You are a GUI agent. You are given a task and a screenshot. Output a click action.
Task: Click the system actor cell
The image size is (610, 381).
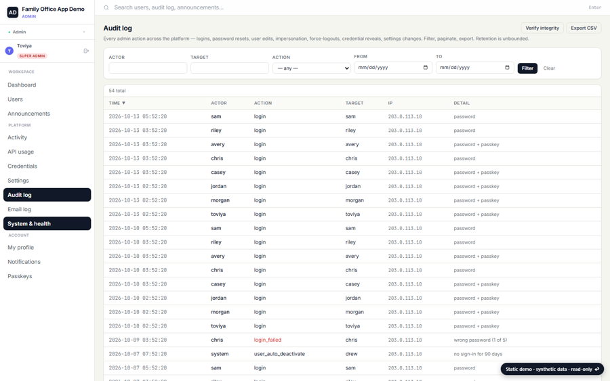click(220, 354)
